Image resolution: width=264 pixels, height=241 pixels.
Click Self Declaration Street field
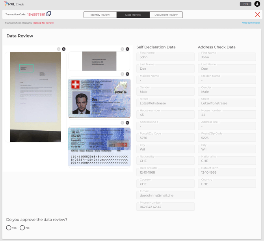coord(165,103)
